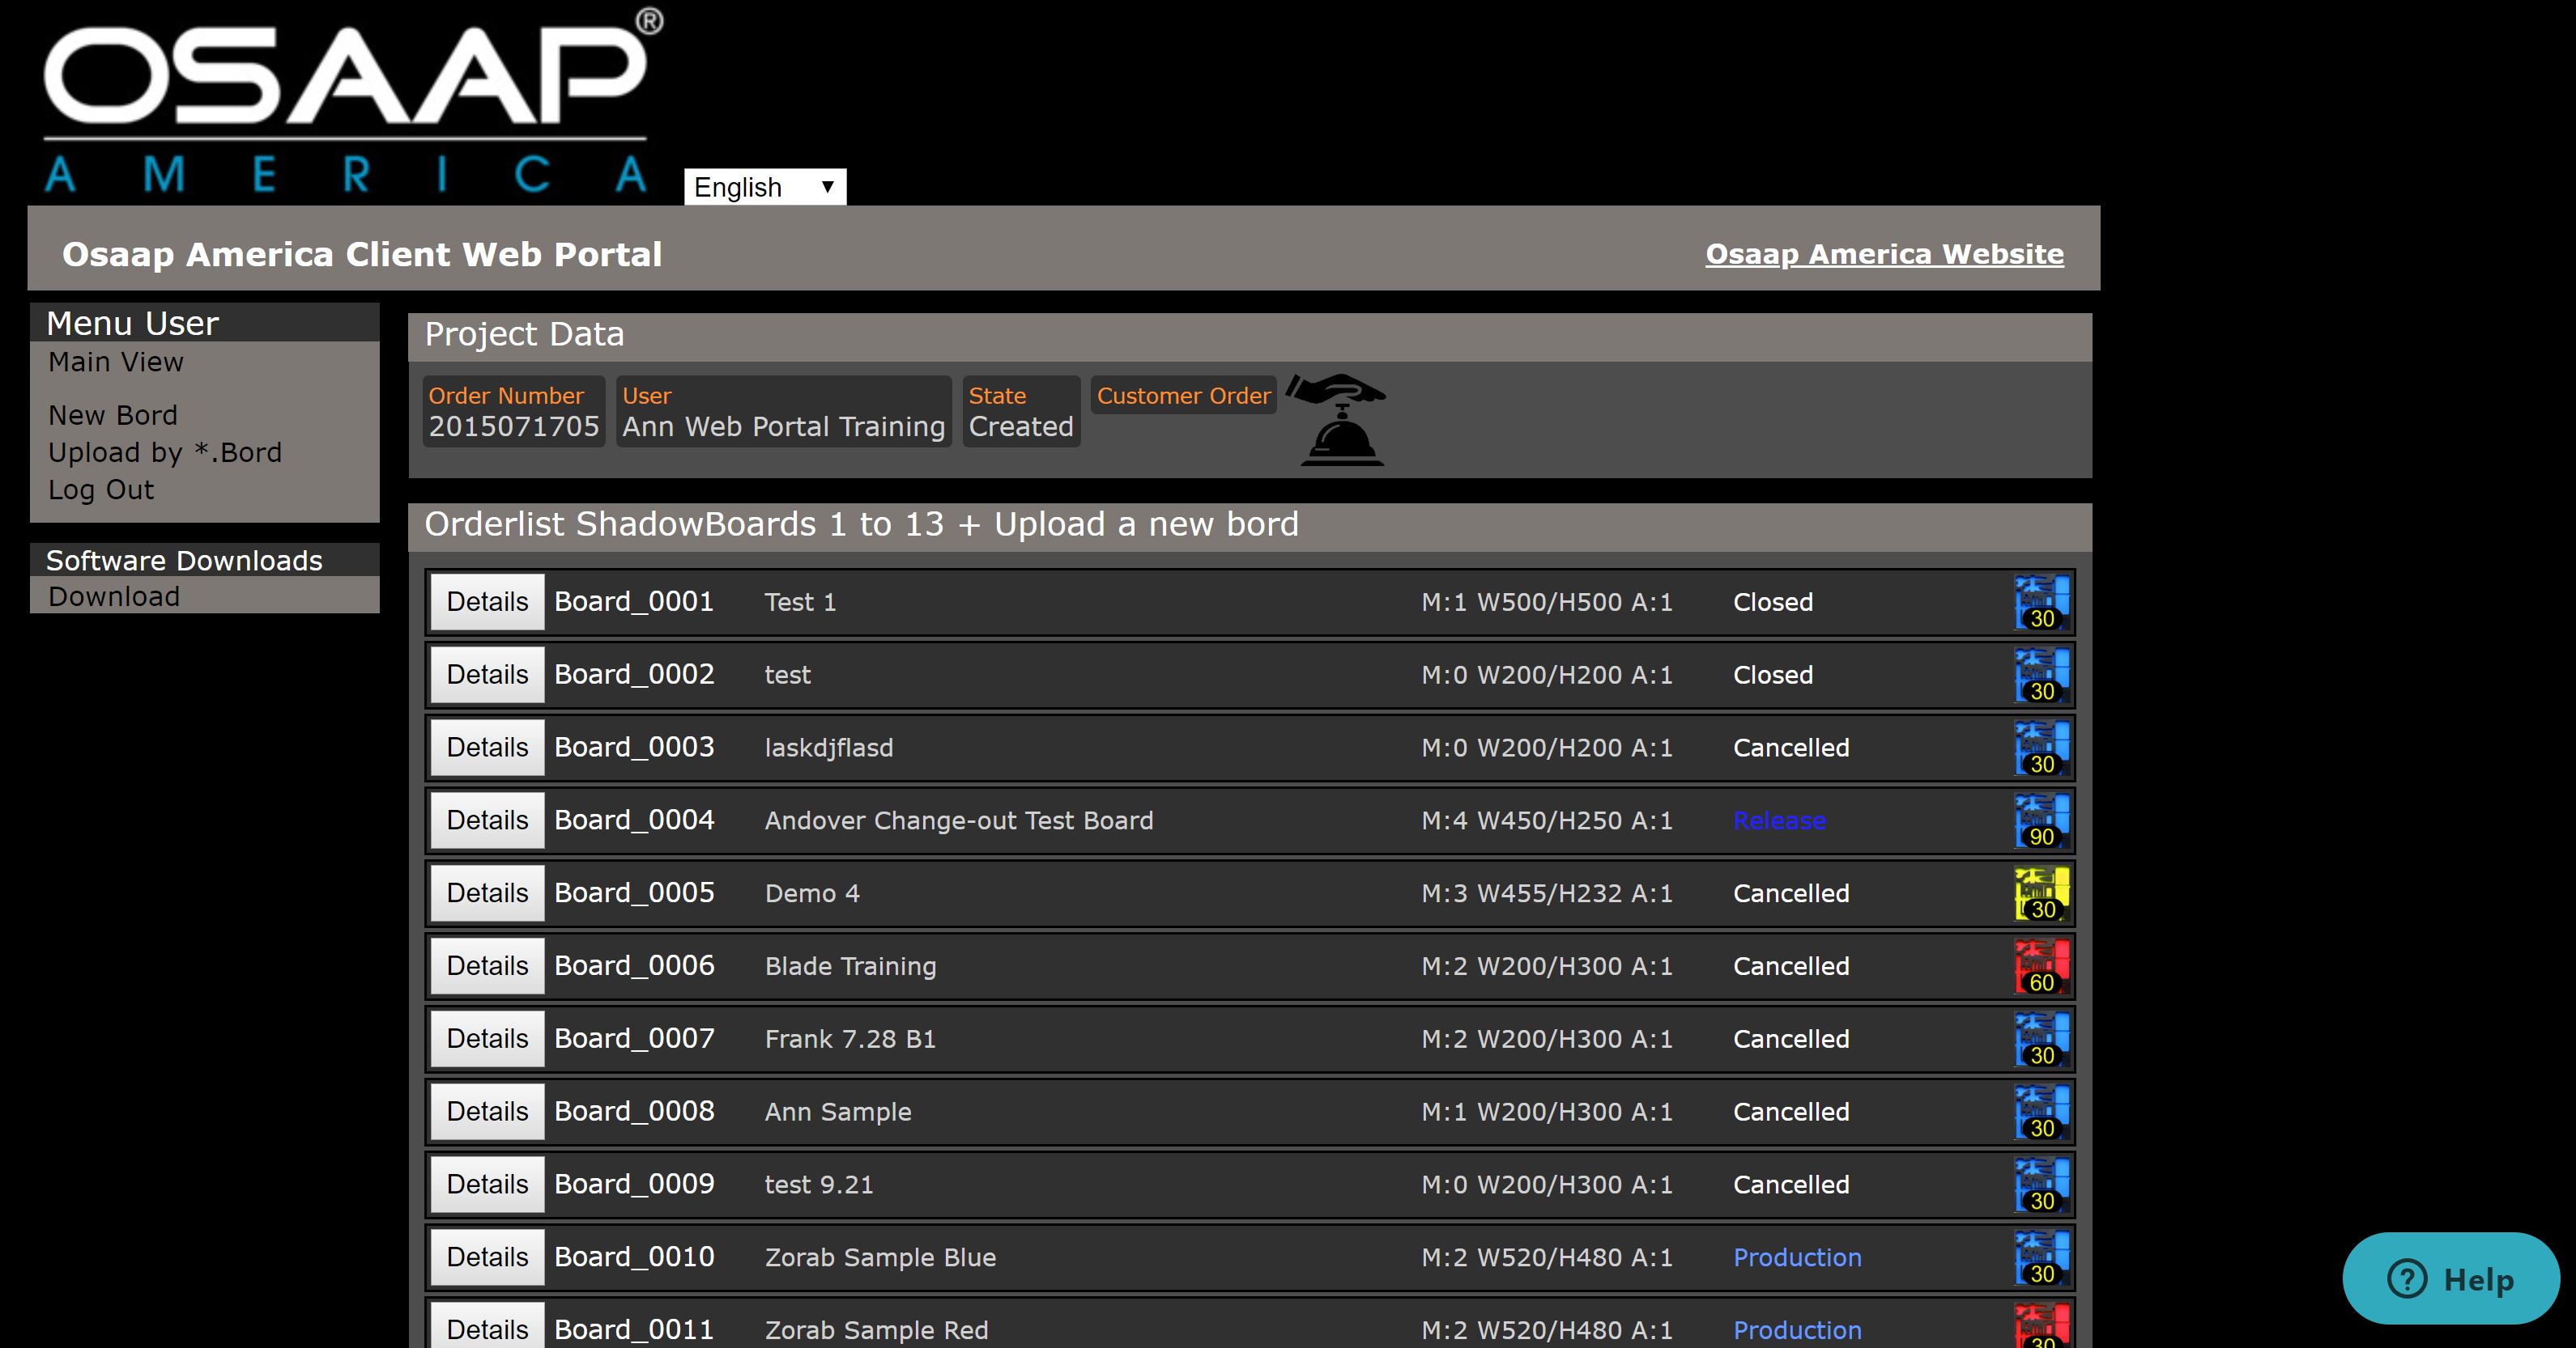Click user name Ann Web Portal Training

(783, 426)
